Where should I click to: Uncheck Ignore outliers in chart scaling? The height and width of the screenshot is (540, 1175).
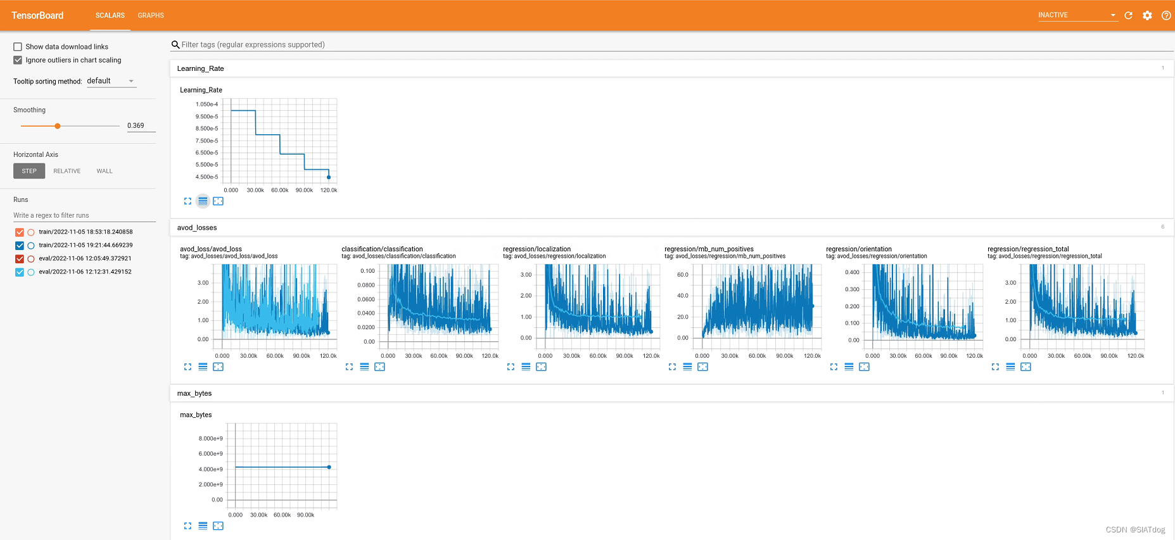click(18, 60)
